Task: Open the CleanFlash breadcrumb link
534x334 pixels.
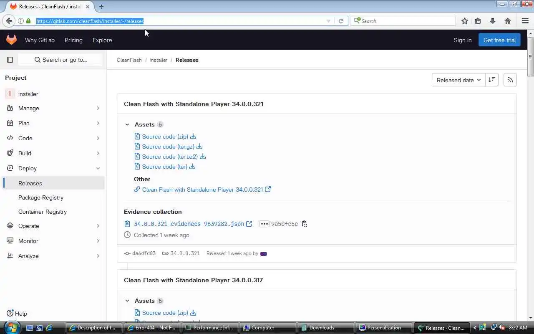Action: 129,60
